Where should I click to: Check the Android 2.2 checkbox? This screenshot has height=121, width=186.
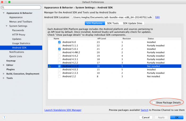(60, 77)
